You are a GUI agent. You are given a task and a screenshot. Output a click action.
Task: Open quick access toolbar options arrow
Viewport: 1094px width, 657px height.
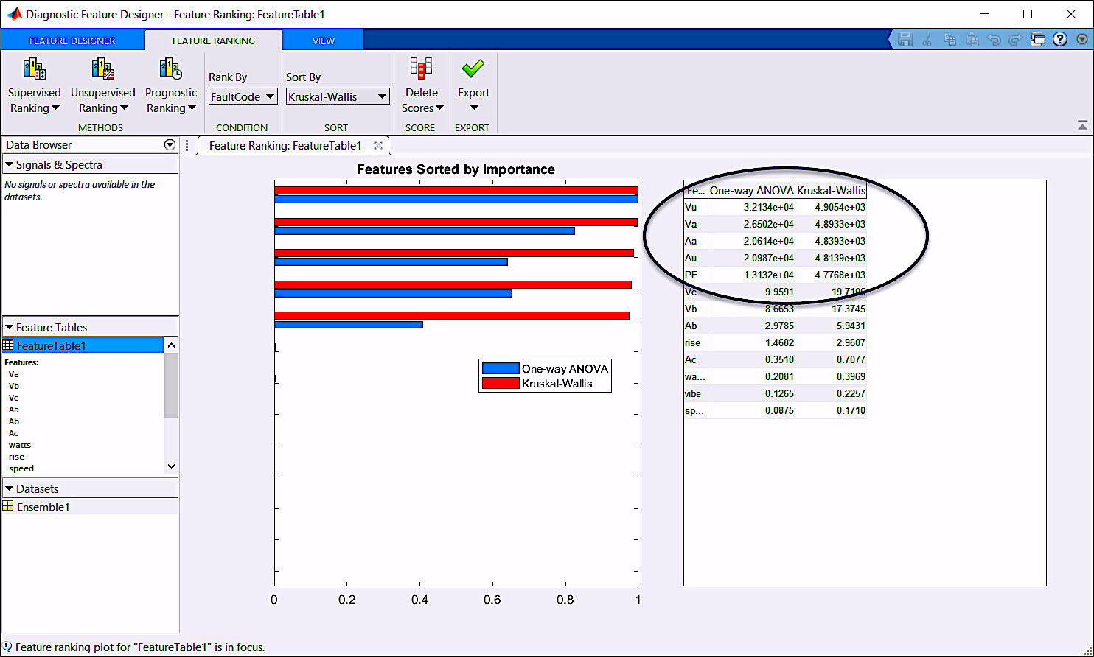pyautogui.click(x=1083, y=40)
